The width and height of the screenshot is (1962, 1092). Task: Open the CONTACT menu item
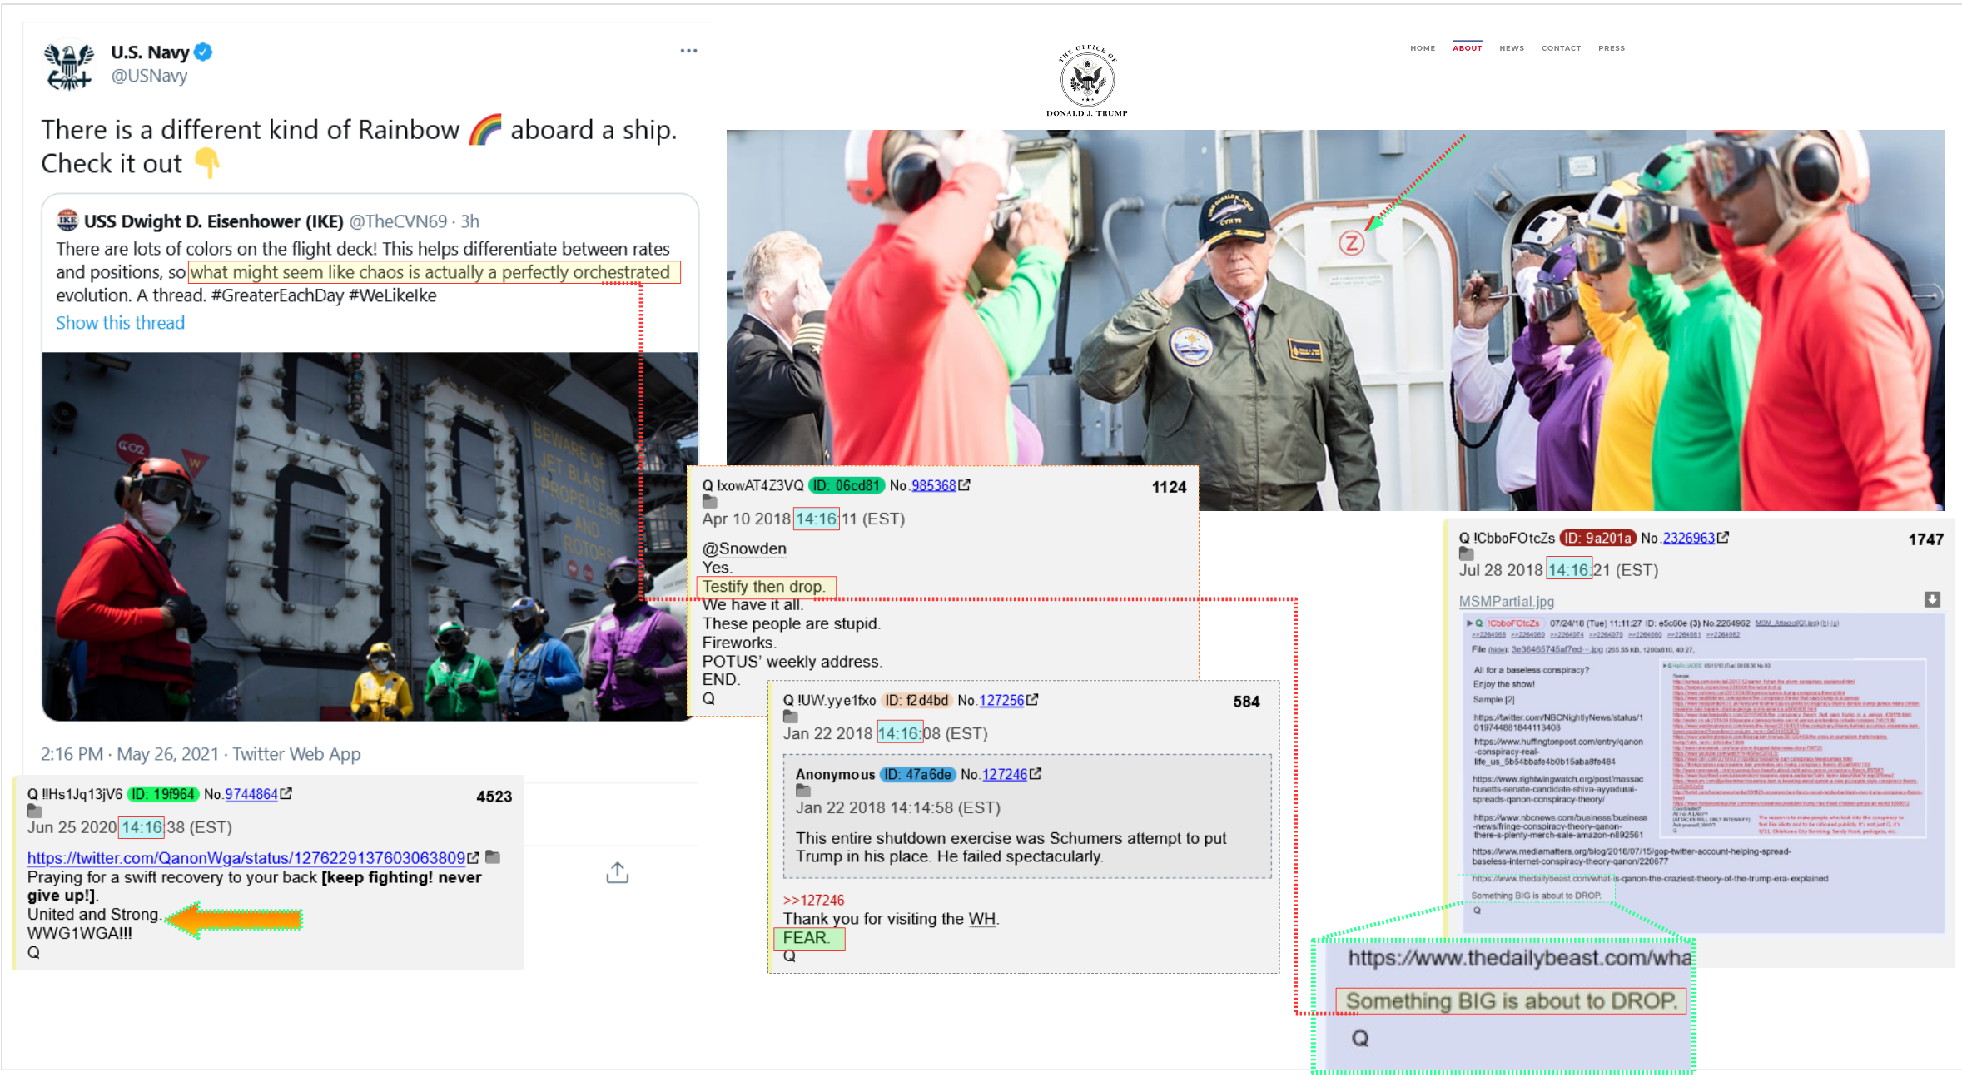click(1561, 48)
